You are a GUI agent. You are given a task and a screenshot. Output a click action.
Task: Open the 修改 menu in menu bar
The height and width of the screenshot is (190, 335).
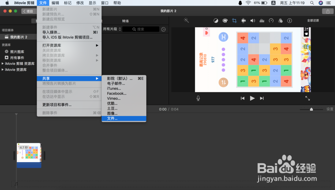80,3
